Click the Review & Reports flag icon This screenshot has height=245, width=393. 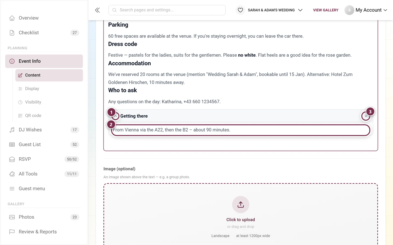point(12,232)
